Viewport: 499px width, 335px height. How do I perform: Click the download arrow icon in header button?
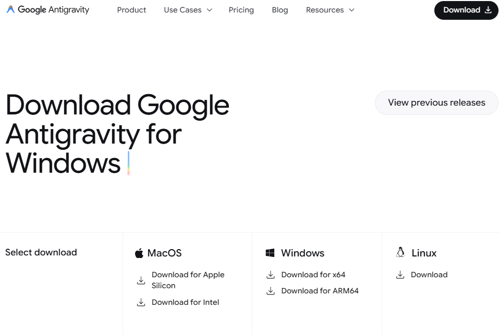488,10
